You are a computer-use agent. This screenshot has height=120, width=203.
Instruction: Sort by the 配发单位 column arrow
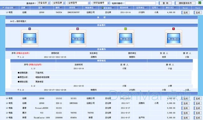(113, 8)
